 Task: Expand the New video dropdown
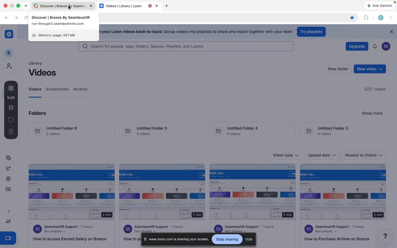(369, 69)
